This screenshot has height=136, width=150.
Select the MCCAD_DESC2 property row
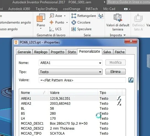(x=72, y=128)
